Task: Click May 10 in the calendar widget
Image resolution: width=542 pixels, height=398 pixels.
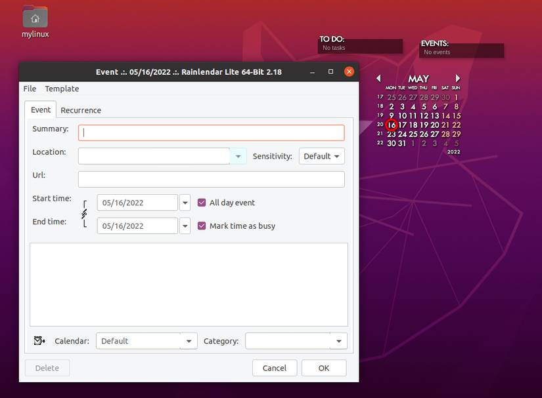Action: coord(402,116)
